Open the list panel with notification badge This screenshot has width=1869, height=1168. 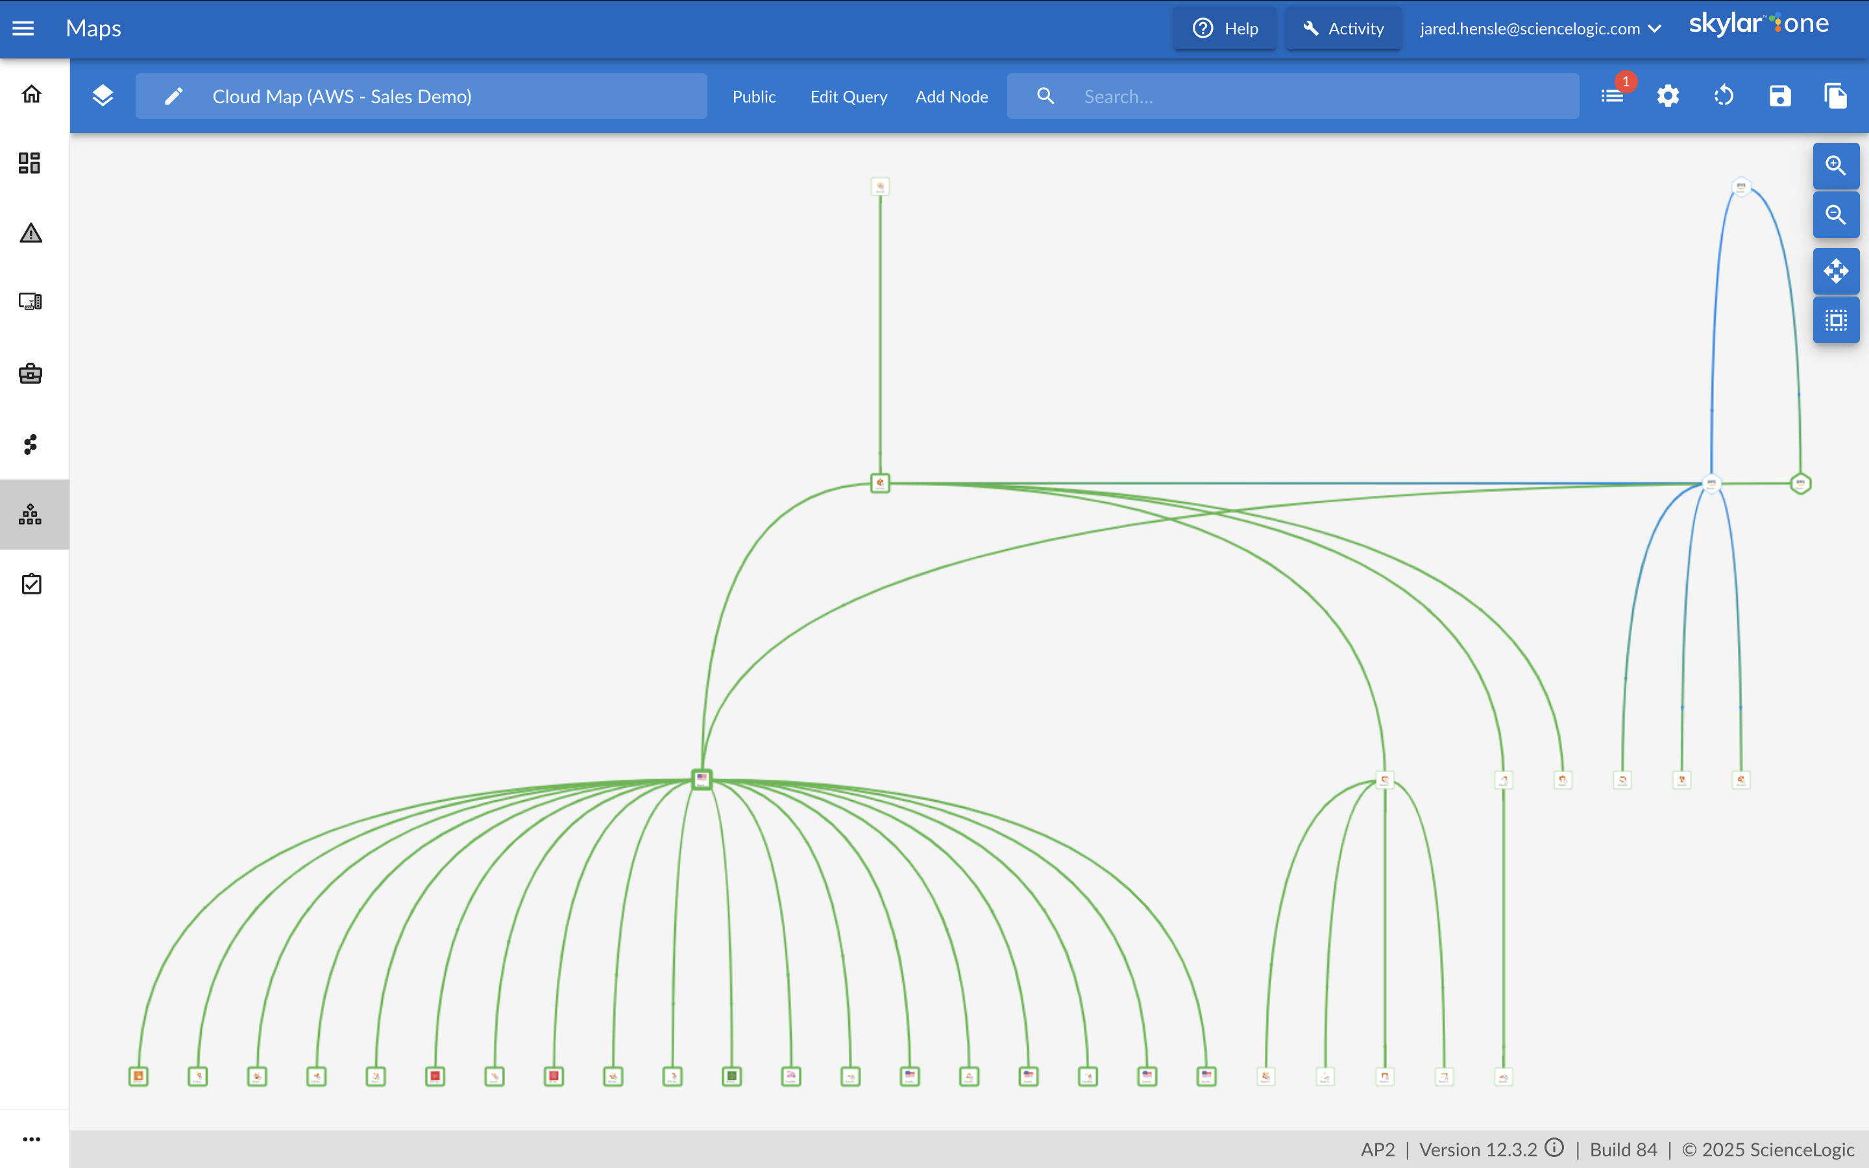pos(1613,96)
